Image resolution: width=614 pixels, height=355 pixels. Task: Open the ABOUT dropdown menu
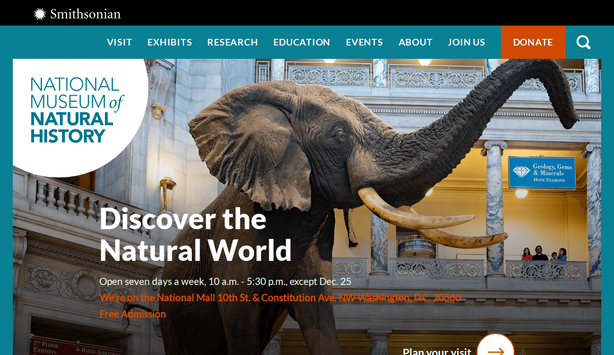tap(415, 42)
